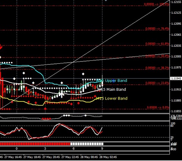182x161 pixels.
Task: Click the M15 Upper Band label
Action: [111, 80]
